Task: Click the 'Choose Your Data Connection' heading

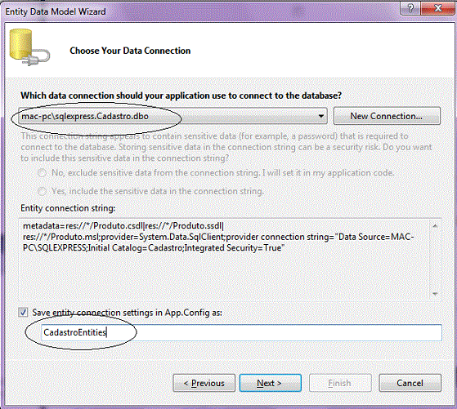Action: pos(130,51)
